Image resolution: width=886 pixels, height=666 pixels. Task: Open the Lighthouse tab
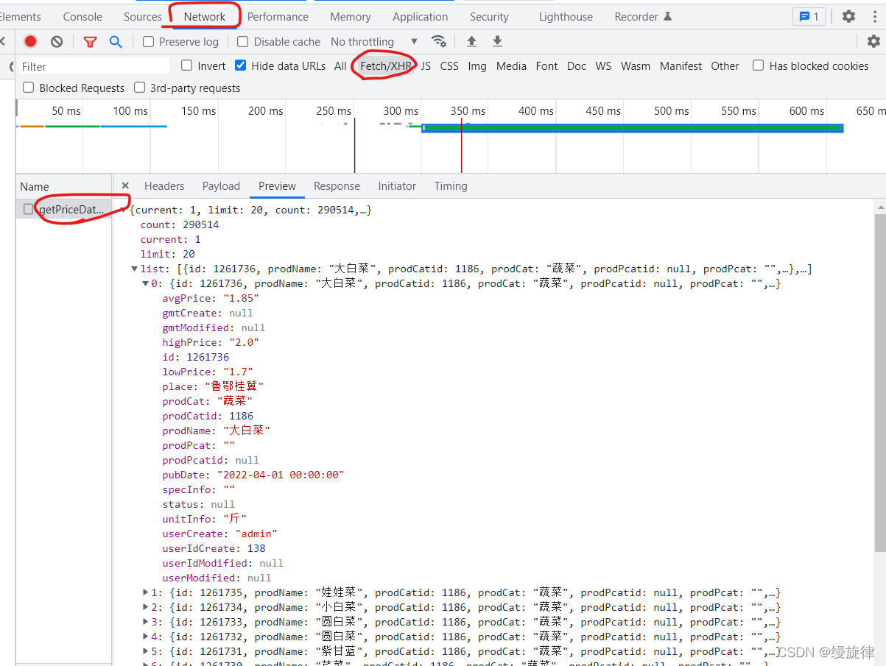(566, 16)
